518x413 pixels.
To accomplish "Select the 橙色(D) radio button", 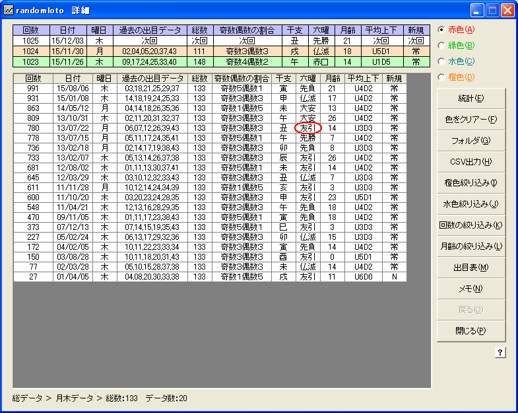I will (x=441, y=77).
